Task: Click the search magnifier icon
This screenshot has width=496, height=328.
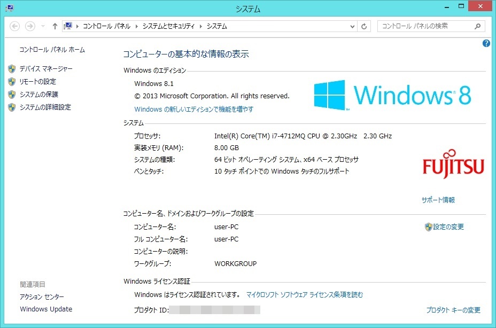Action: pos(478,26)
